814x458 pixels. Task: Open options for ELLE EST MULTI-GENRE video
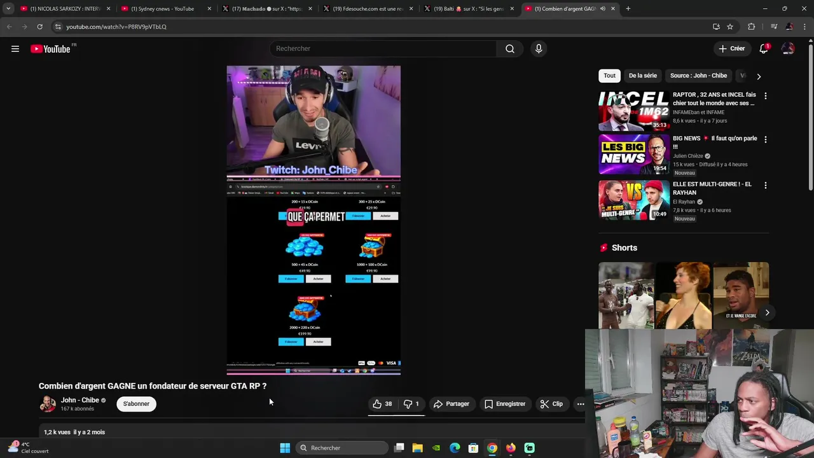(x=766, y=185)
